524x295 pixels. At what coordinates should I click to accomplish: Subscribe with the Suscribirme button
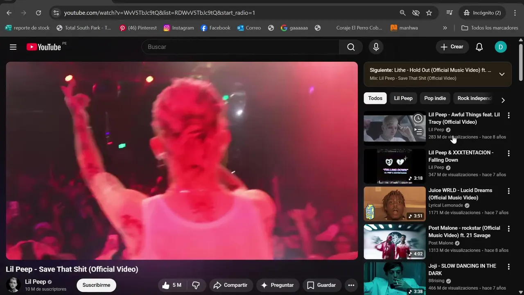(96, 285)
